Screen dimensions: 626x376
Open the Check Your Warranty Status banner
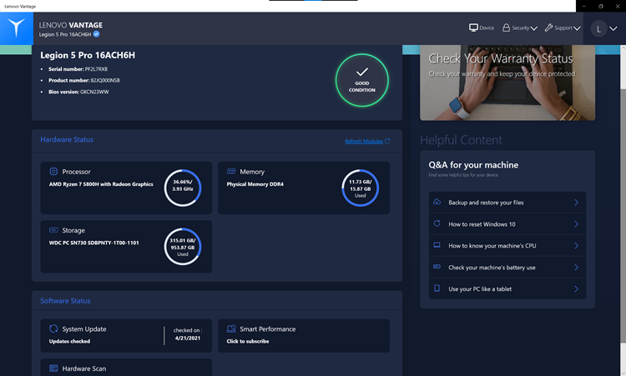tap(507, 83)
